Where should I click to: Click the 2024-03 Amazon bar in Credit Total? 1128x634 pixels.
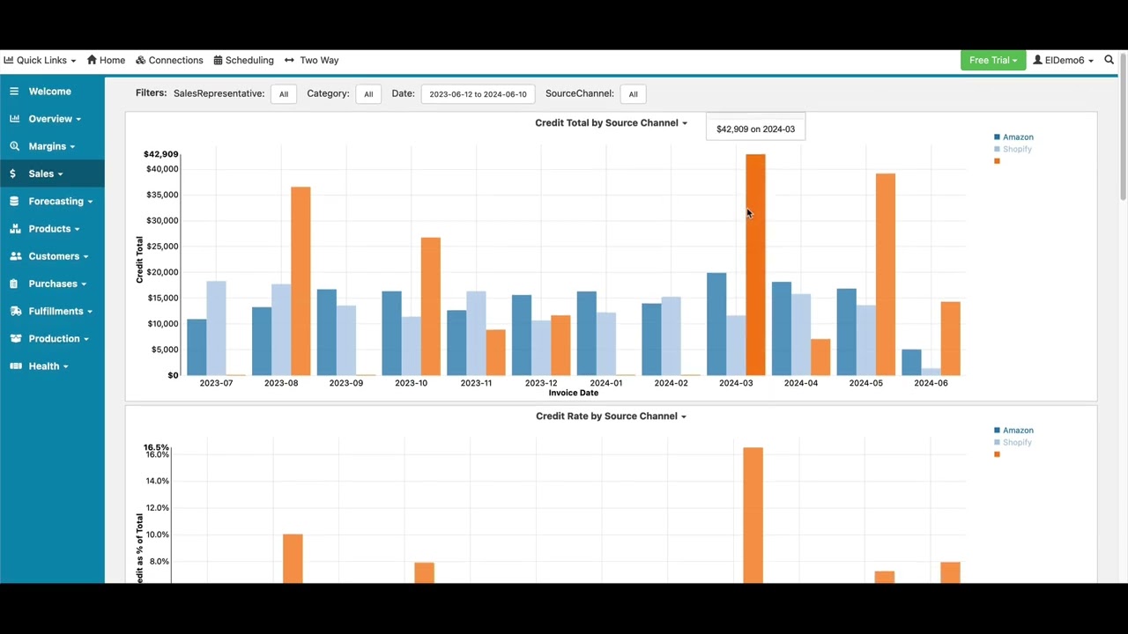[716, 324]
